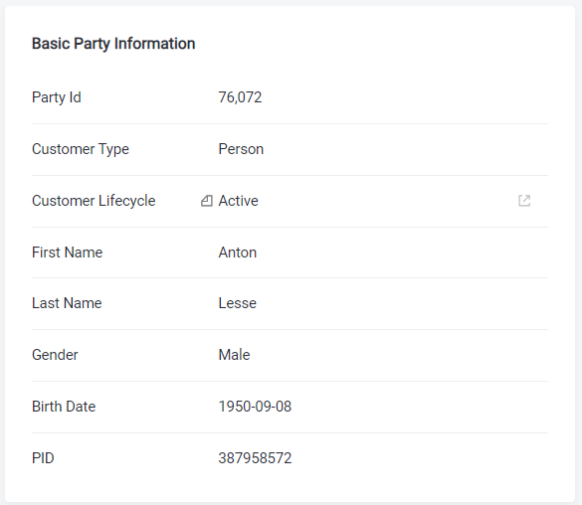Viewport: 582px width, 505px height.
Task: Click the PID label
Action: (43, 458)
